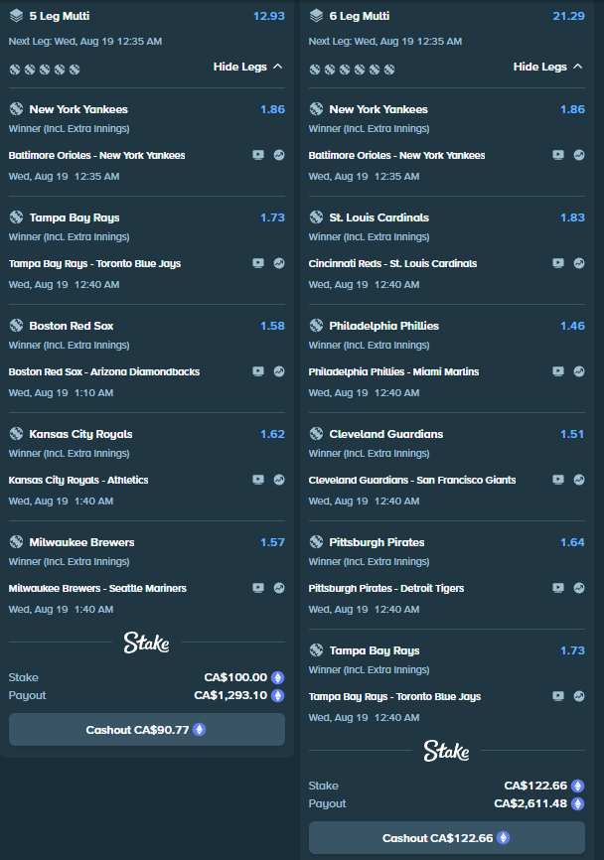Open stats icon for Kansas City Royals - Athletics

click(x=279, y=480)
